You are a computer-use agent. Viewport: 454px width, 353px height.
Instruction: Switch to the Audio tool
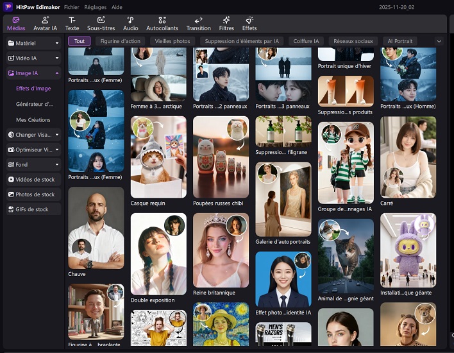coord(130,24)
